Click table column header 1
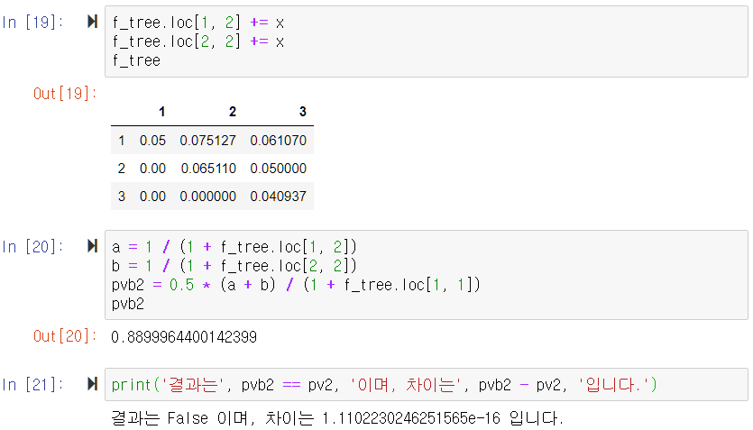 [161, 112]
